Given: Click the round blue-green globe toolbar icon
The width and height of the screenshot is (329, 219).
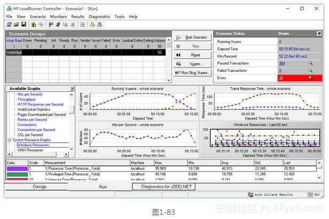Looking at the screenshot, I should point(41,25).
